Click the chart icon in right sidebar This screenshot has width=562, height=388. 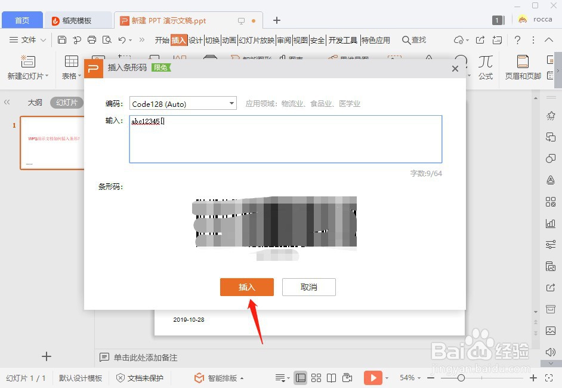551,223
